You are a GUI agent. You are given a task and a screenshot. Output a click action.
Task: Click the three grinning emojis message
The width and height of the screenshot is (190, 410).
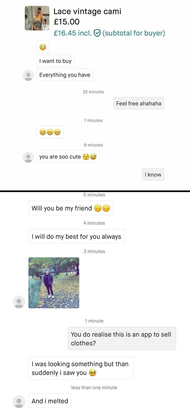pyautogui.click(x=50, y=132)
